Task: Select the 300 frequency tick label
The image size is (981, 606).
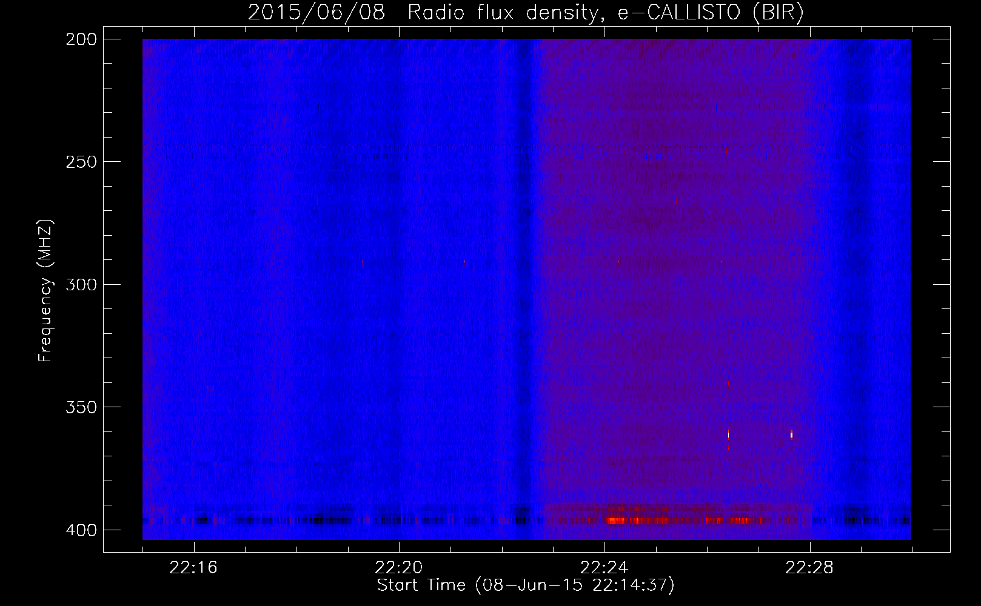Action: tap(81, 284)
